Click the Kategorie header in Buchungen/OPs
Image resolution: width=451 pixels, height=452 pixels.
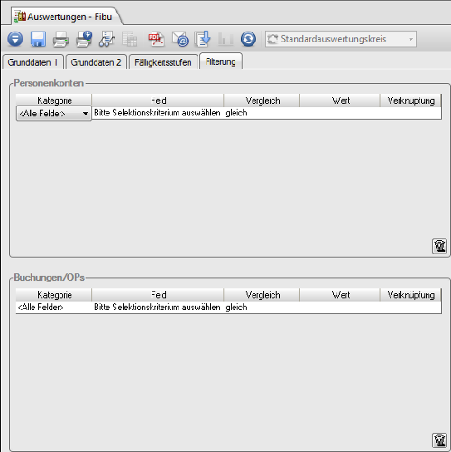[x=54, y=295]
